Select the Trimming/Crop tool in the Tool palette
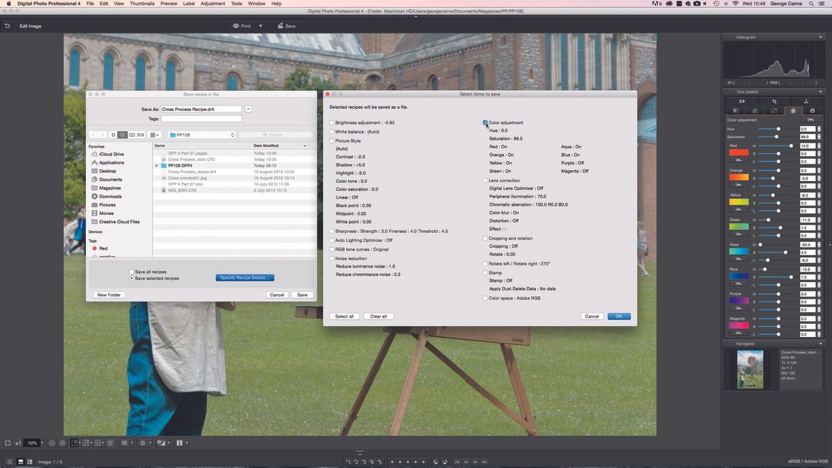Image resolution: width=832 pixels, height=468 pixels. [x=774, y=101]
